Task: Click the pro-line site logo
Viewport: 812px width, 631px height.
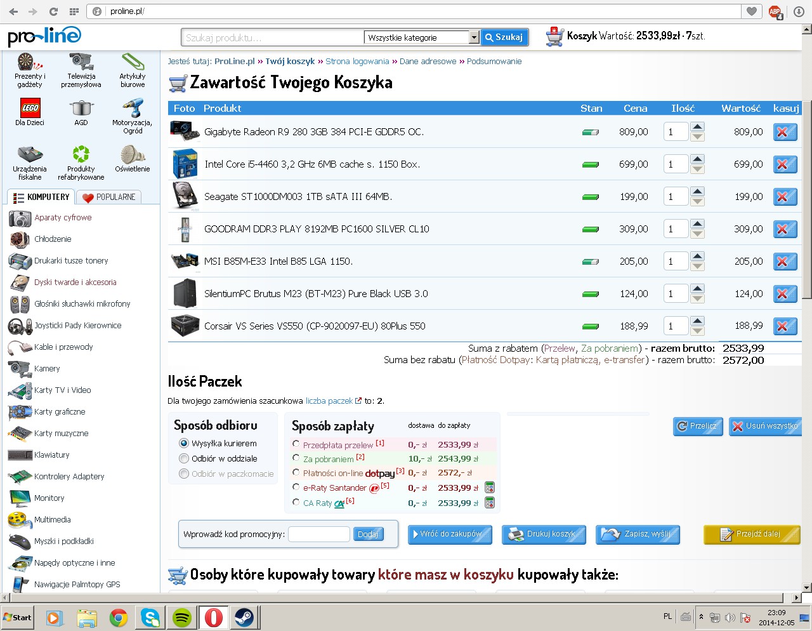Action: click(x=44, y=36)
